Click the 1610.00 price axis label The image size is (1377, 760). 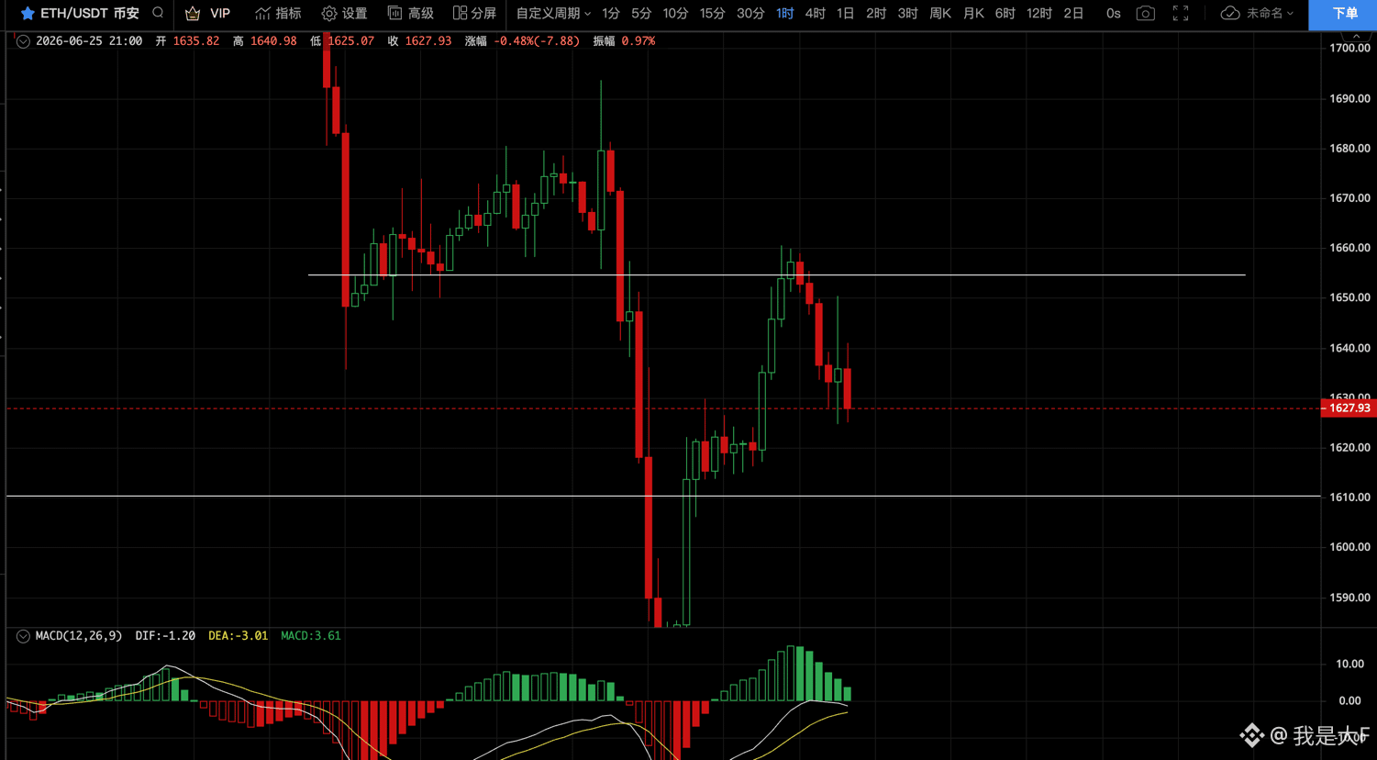(1349, 497)
